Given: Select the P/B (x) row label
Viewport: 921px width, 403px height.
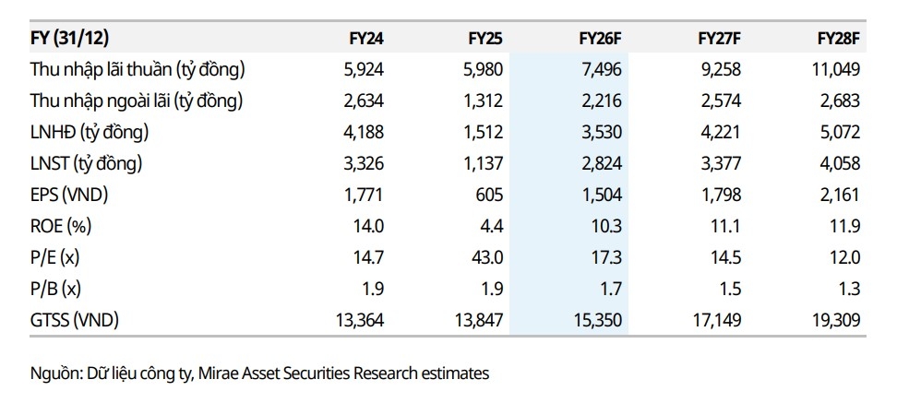Looking at the screenshot, I should point(57,289).
